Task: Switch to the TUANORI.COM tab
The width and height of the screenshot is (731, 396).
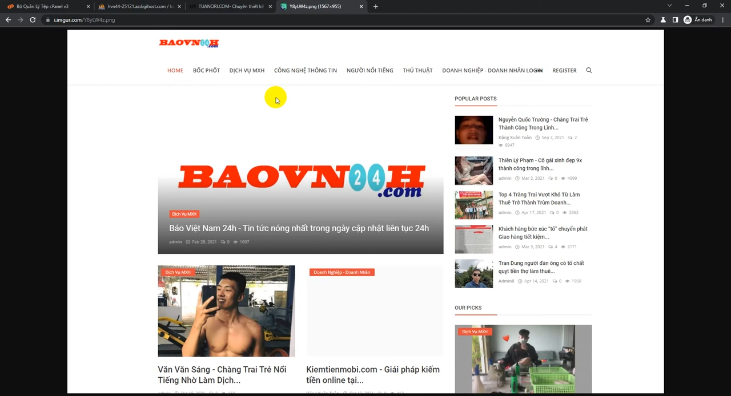Action: [x=228, y=6]
